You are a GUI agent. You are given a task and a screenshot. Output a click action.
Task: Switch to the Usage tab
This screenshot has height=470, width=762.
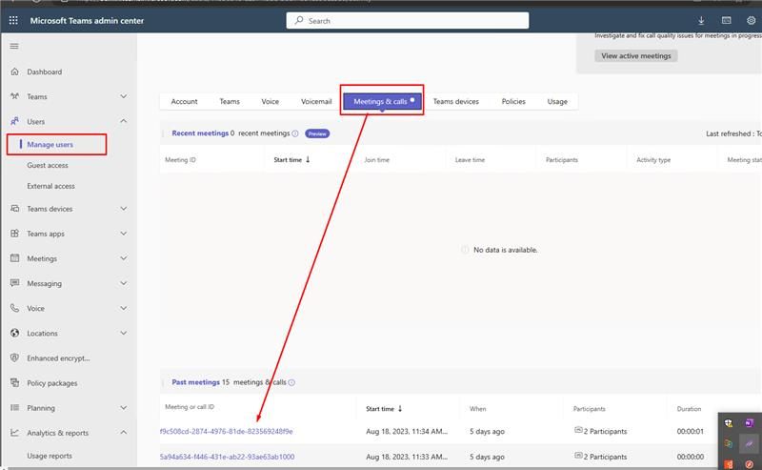point(557,101)
